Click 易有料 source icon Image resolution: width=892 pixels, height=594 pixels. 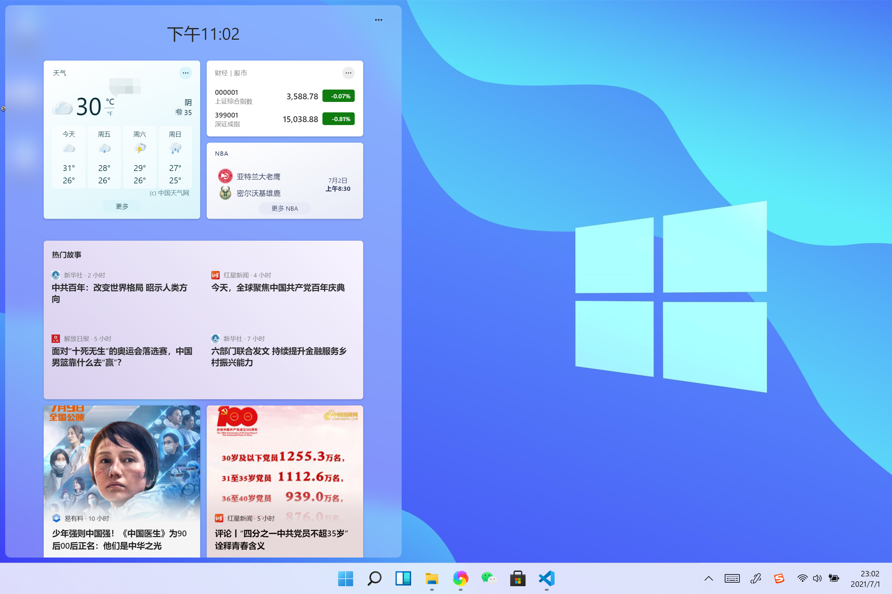56,518
